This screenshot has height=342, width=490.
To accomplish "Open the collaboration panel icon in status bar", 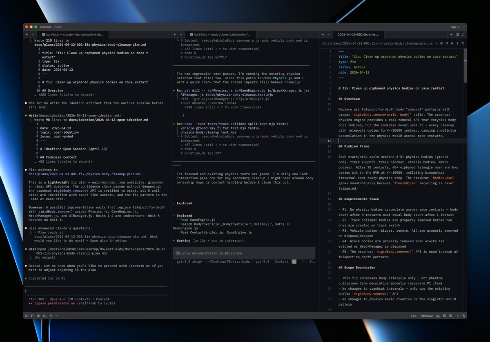I will click(x=38, y=316).
